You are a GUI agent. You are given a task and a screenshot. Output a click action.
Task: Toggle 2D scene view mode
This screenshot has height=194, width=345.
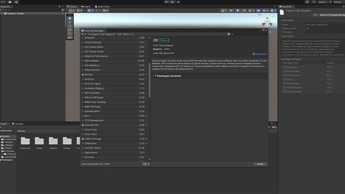[231, 11]
